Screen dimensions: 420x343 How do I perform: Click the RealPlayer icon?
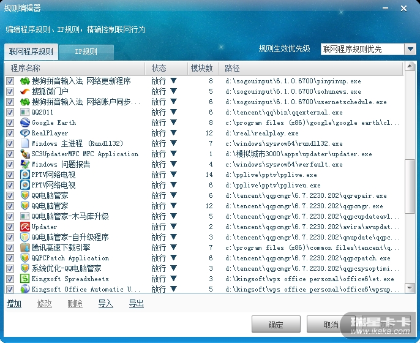[25, 133]
